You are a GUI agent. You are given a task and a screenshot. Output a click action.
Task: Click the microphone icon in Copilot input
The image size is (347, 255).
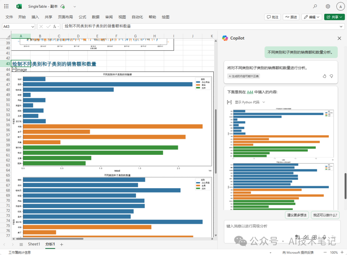(325, 237)
